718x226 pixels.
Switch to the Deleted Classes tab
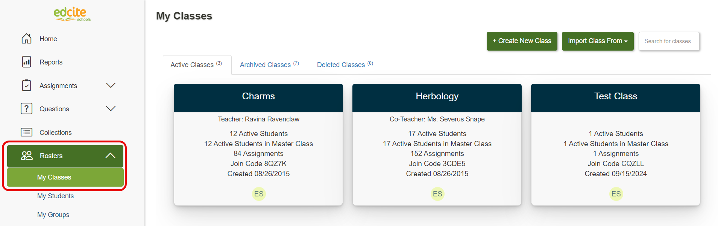pyautogui.click(x=345, y=64)
